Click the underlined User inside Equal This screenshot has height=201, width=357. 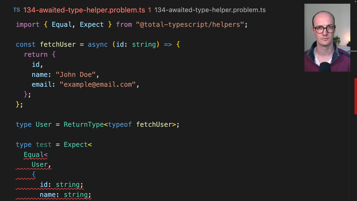pos(40,165)
